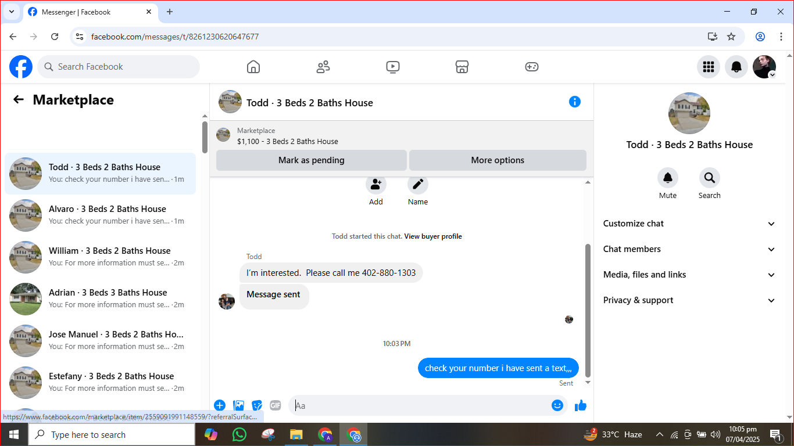This screenshot has width=794, height=446.
Task: Choose a GIF in composer
Action: click(276, 405)
